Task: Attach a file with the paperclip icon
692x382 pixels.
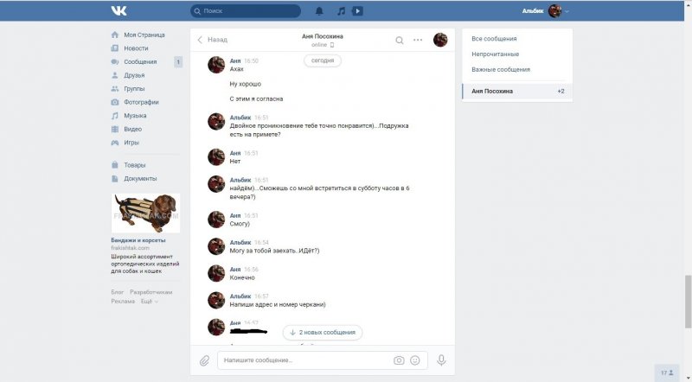Action: (x=204, y=360)
